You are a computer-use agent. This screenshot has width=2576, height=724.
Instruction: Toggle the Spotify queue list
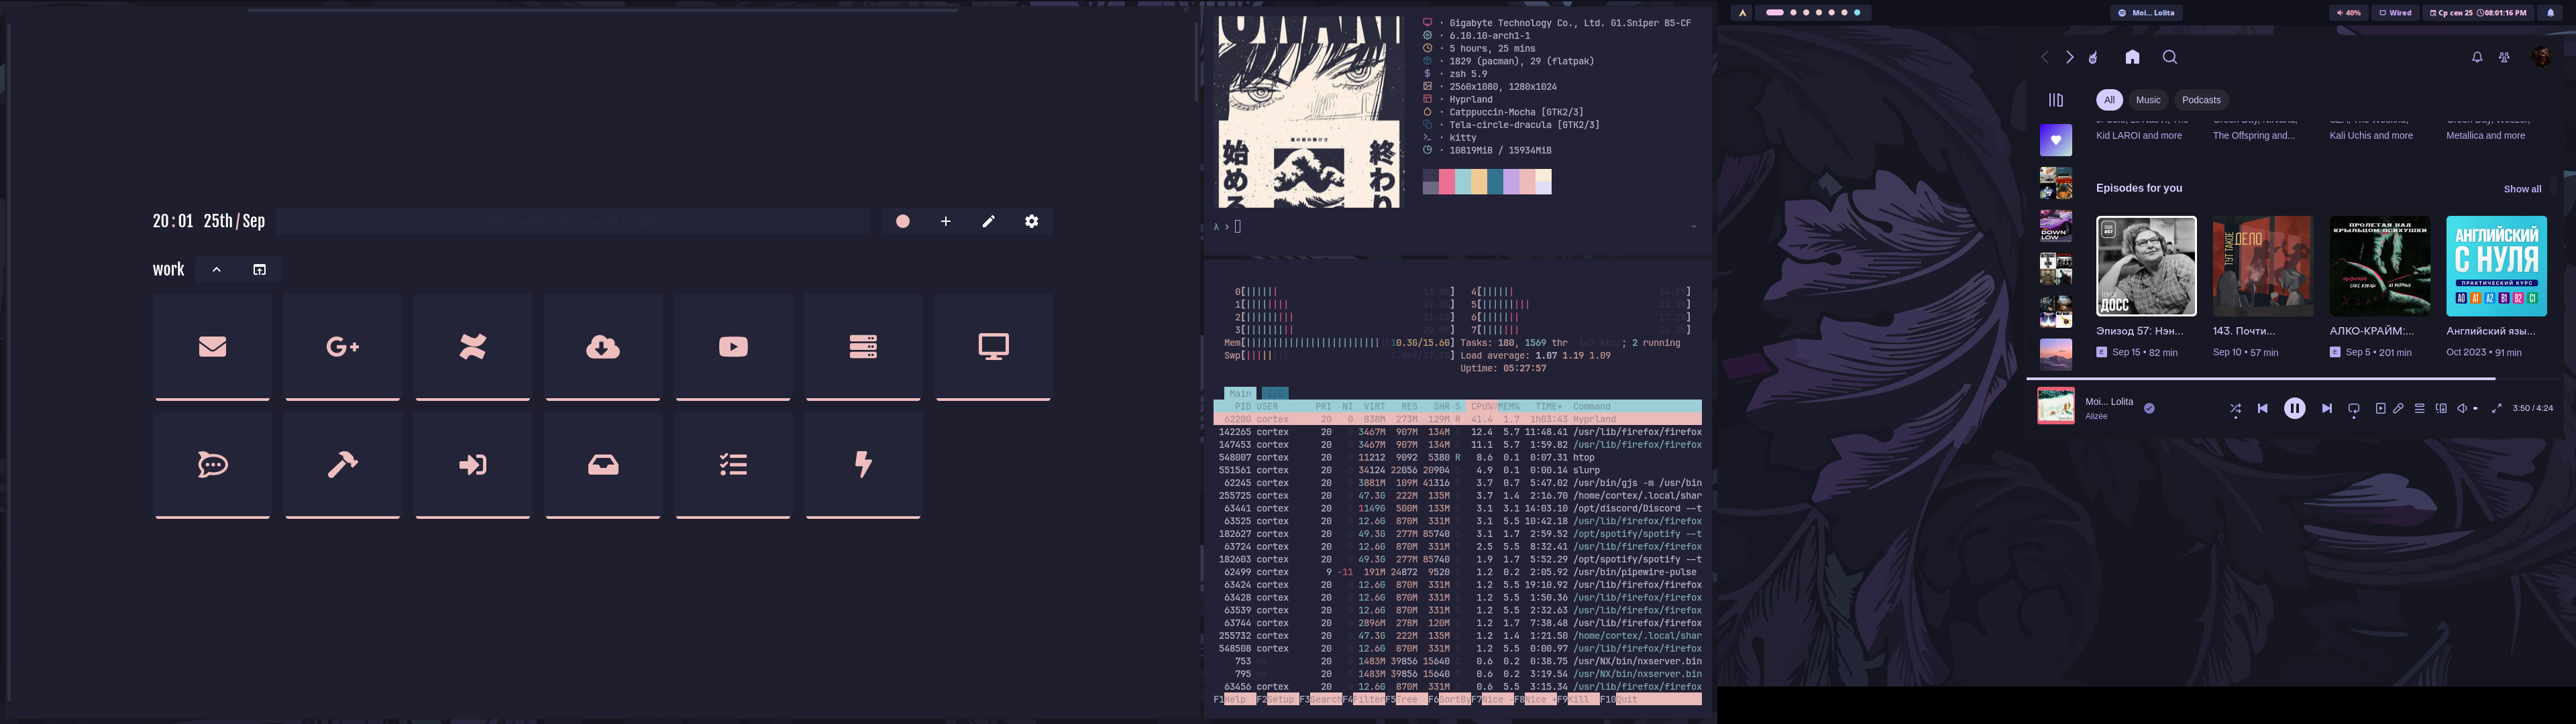[2420, 409]
